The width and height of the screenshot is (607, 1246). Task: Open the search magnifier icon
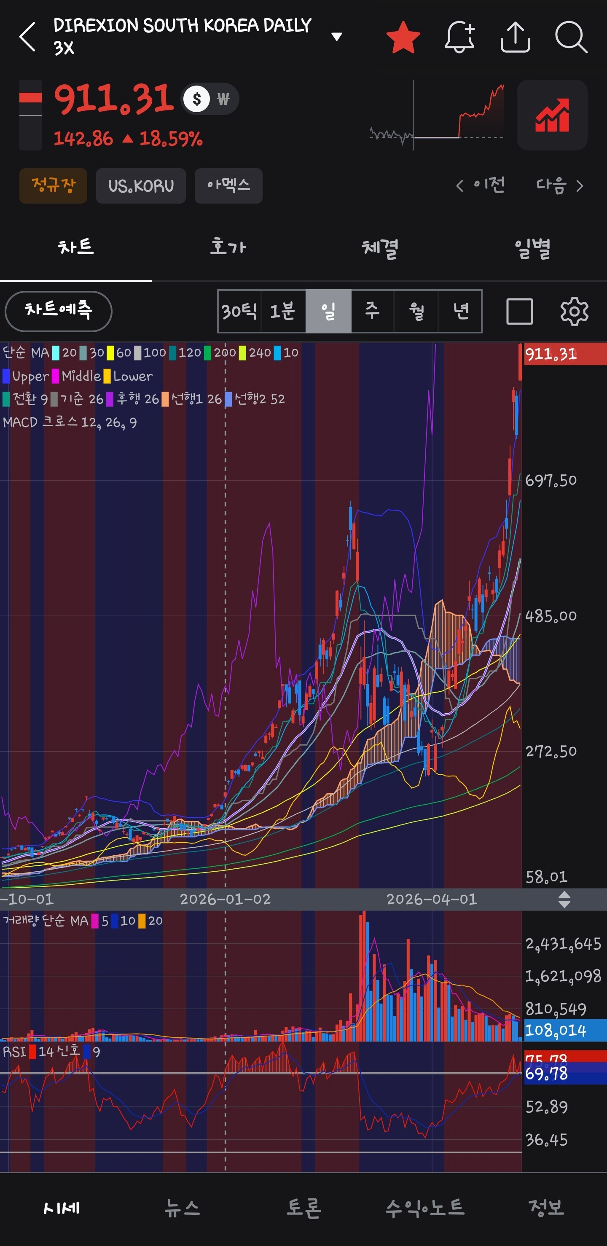click(x=571, y=37)
